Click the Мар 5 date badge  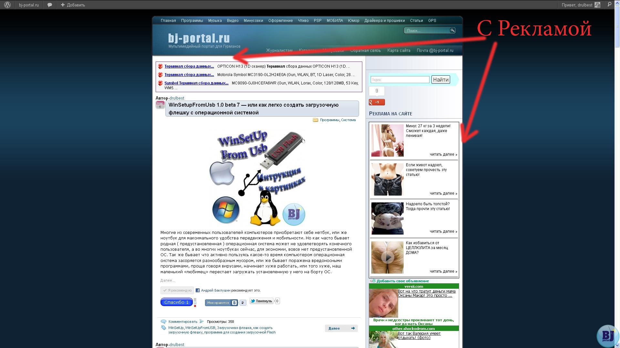(160, 105)
